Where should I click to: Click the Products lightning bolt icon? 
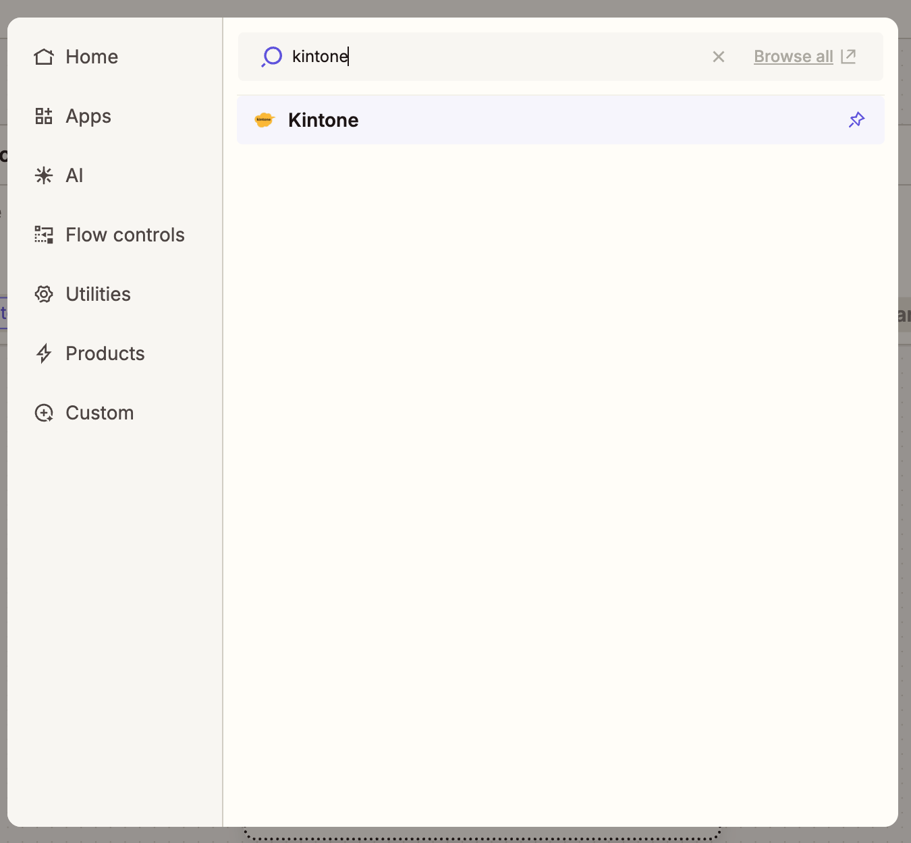(x=44, y=353)
